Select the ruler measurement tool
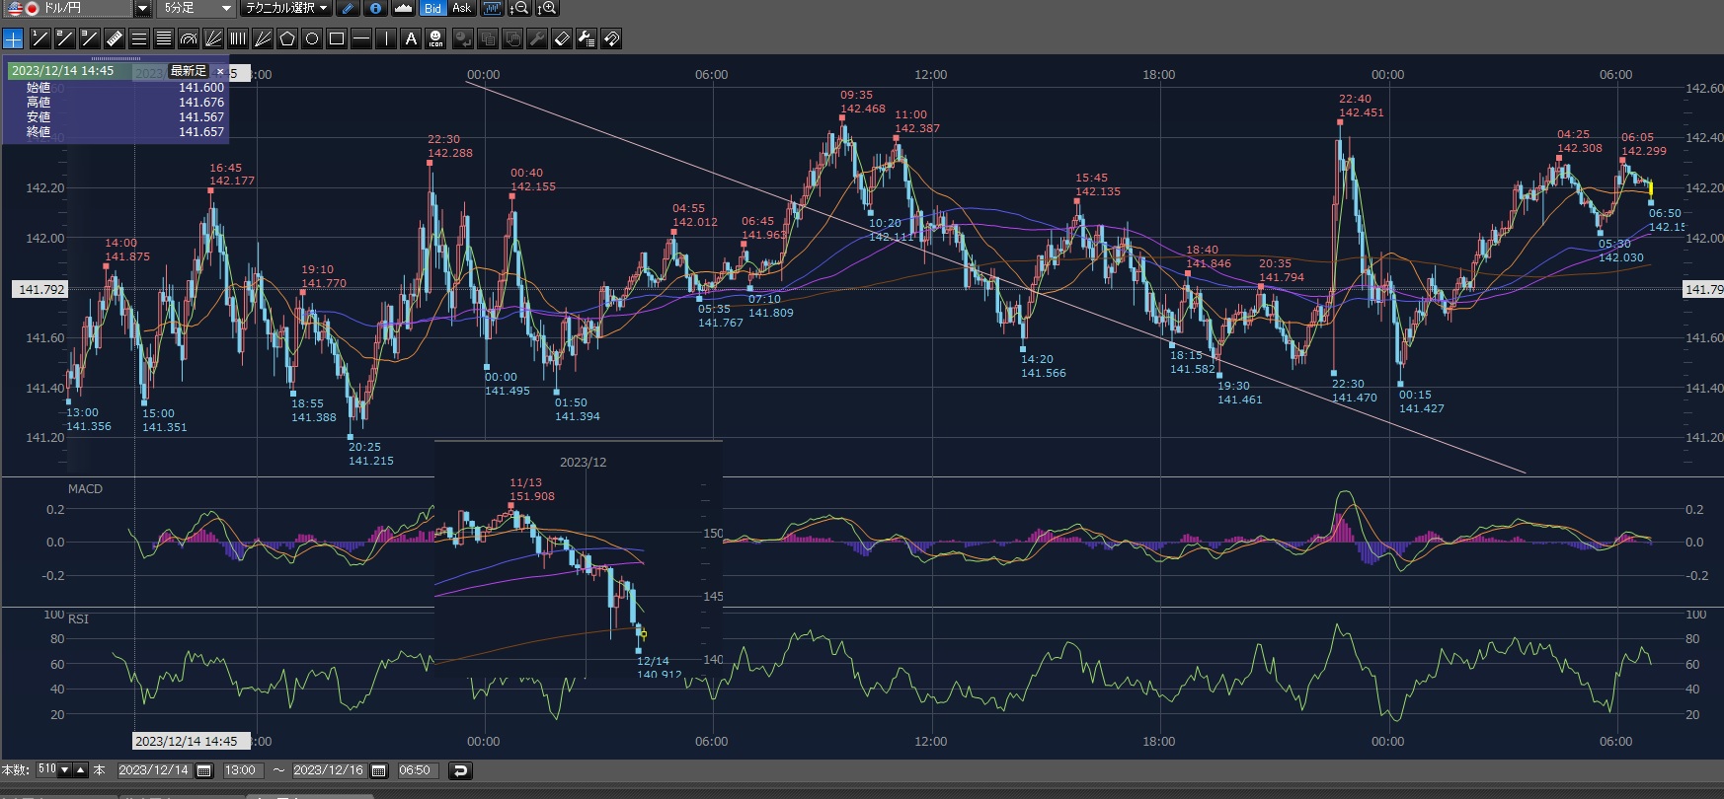1724x799 pixels. (x=114, y=38)
